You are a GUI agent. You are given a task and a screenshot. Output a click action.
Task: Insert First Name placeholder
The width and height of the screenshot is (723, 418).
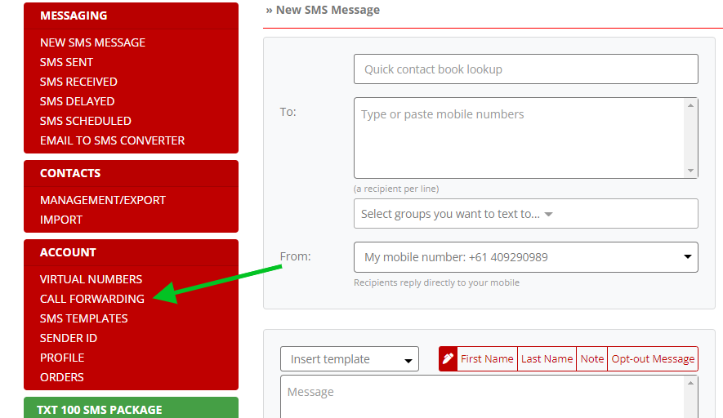click(x=487, y=358)
